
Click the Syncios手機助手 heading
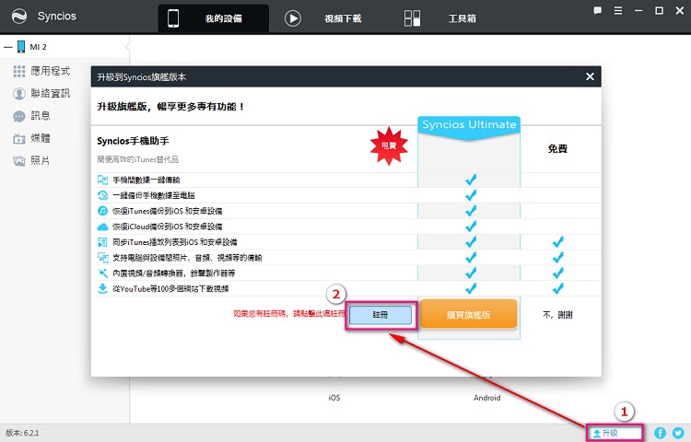[x=133, y=141]
